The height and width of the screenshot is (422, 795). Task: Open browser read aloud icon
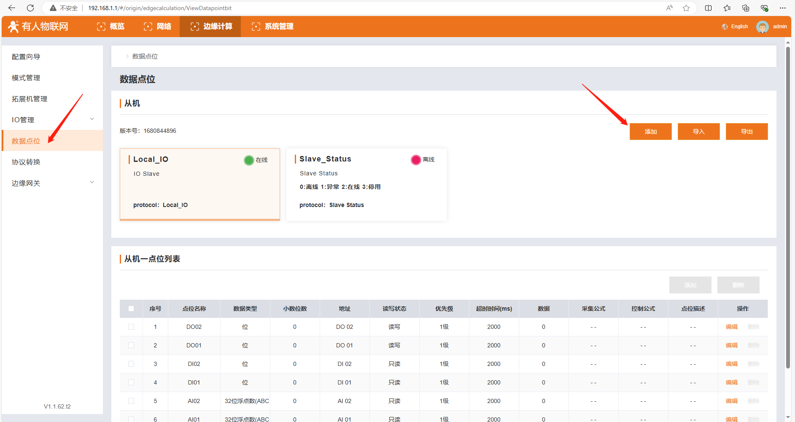(x=669, y=8)
